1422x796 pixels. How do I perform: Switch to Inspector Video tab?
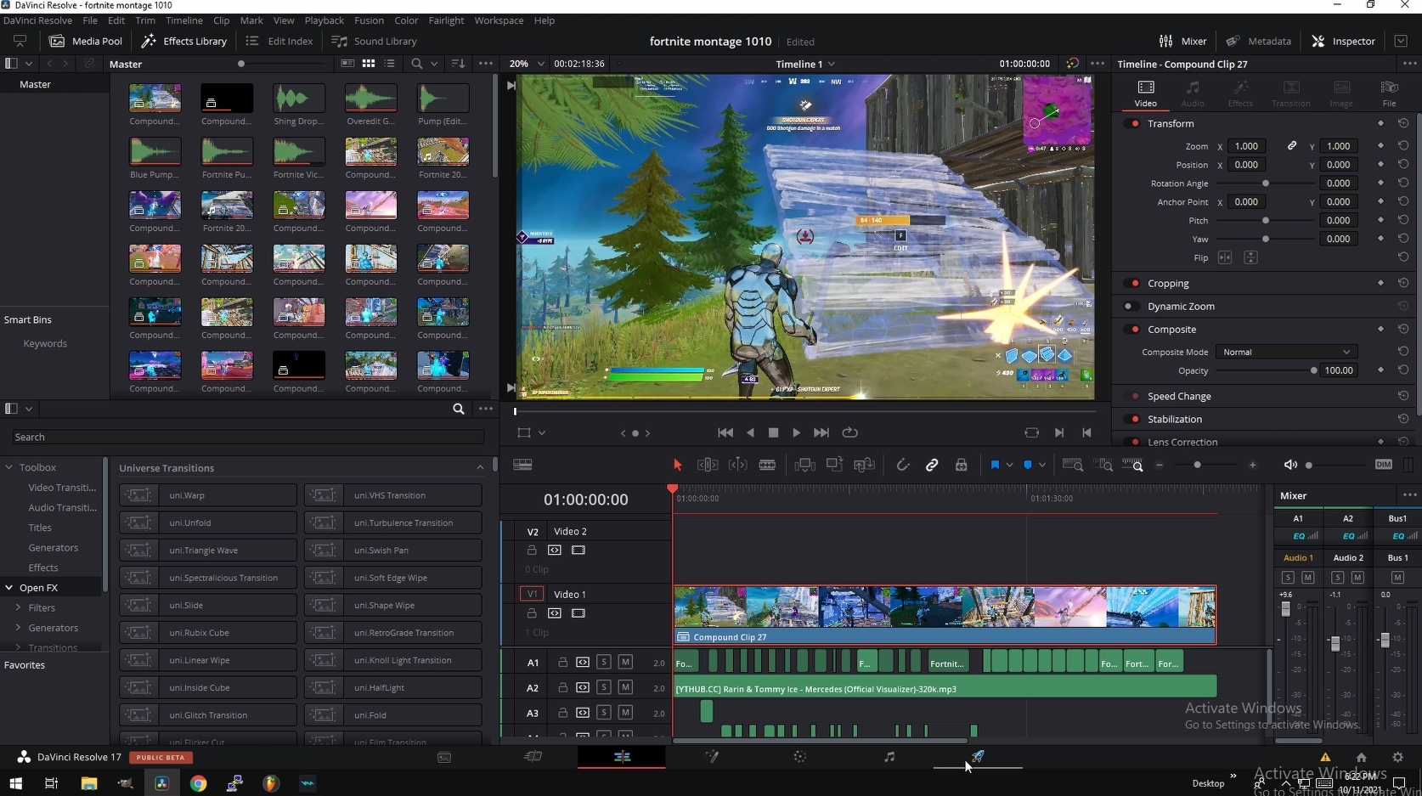pos(1145,93)
